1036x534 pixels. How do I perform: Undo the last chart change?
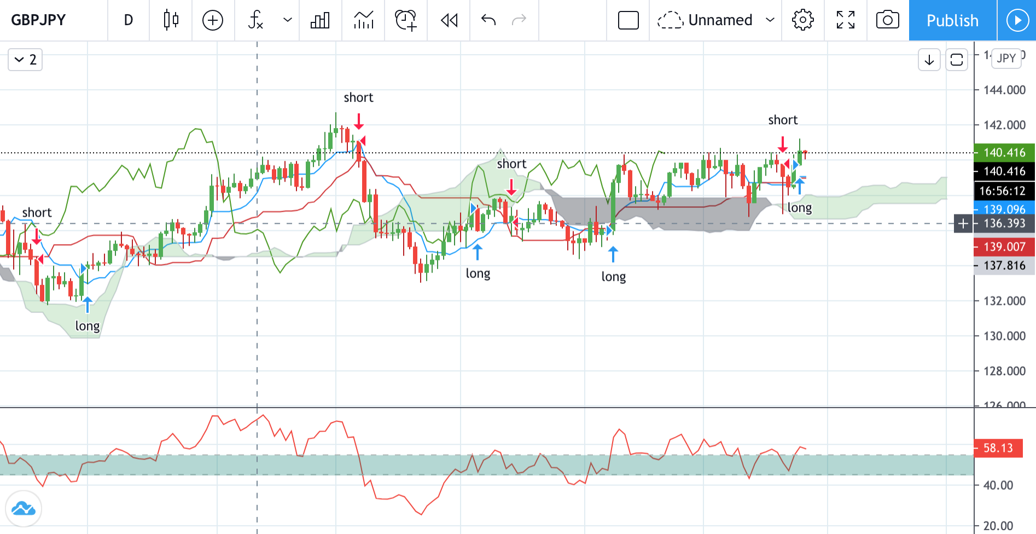(488, 20)
